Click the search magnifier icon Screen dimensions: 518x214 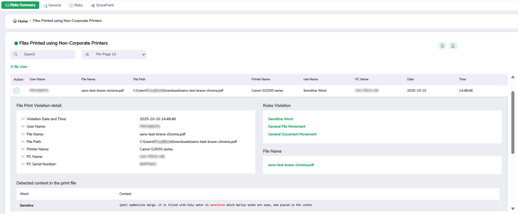point(16,54)
